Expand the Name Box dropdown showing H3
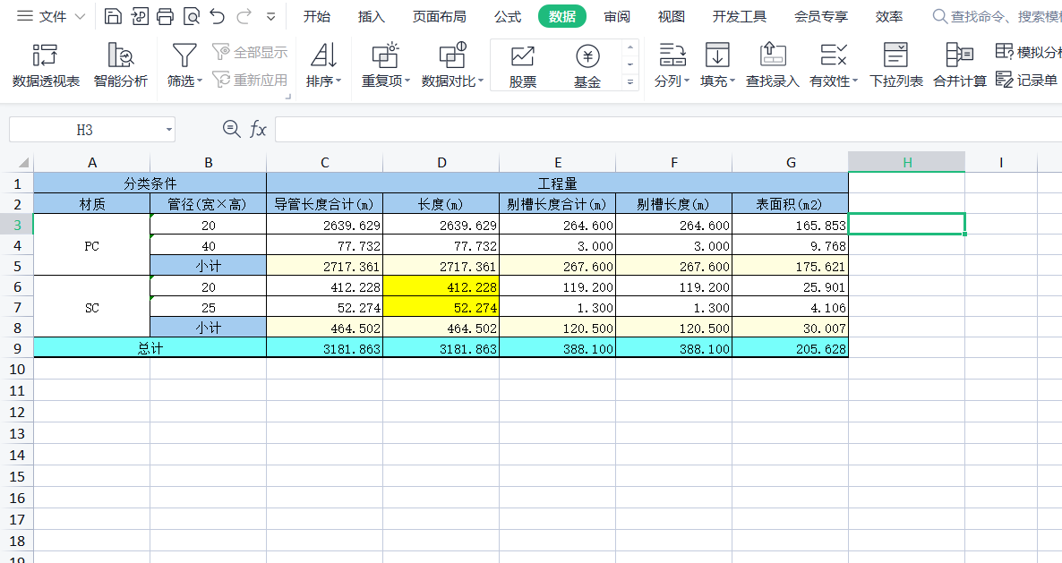 pyautogui.click(x=168, y=129)
